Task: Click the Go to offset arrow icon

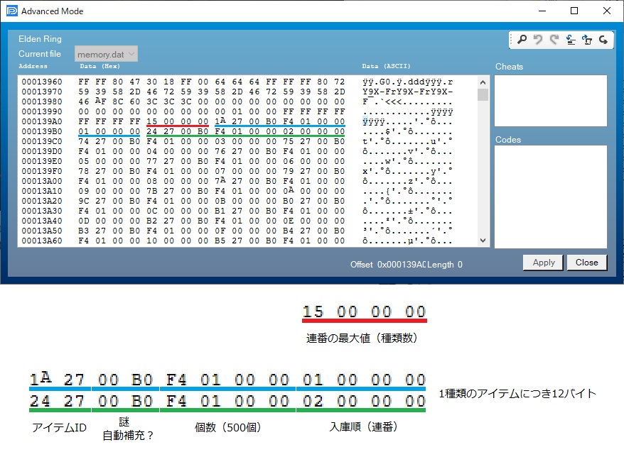Action: click(603, 40)
